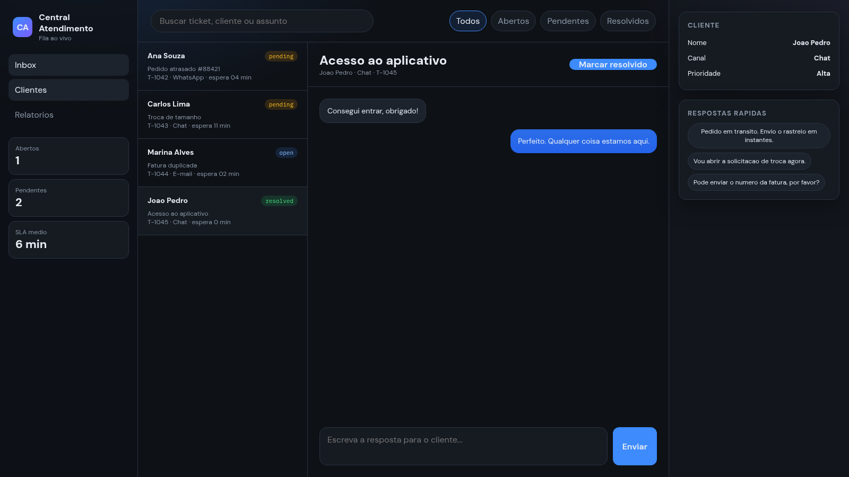
Task: Open Marina Alves Fatura duplicada ticket
Action: coord(222,163)
